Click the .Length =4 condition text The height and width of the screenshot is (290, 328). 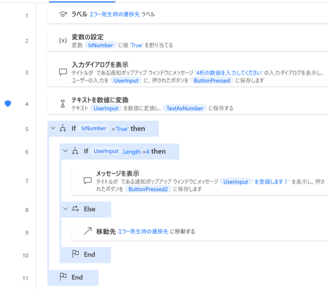[x=136, y=151]
